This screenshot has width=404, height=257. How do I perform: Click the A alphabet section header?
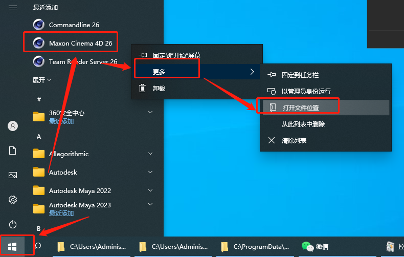click(39, 137)
